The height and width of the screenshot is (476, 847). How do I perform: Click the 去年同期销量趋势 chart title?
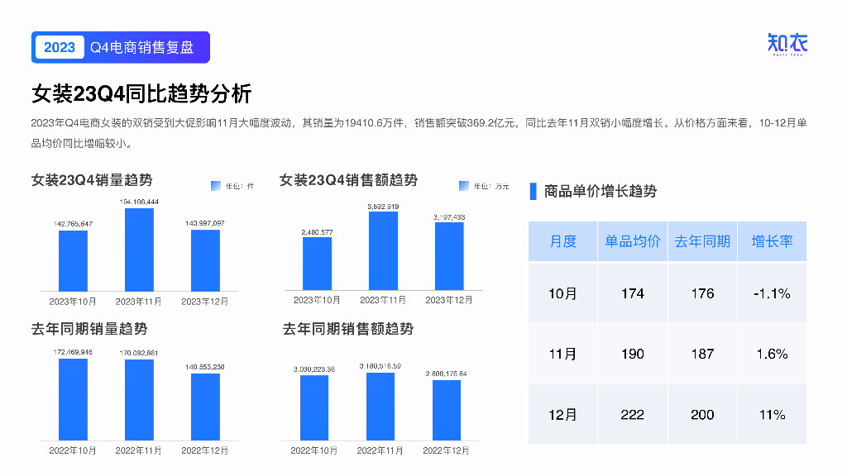pos(89,329)
